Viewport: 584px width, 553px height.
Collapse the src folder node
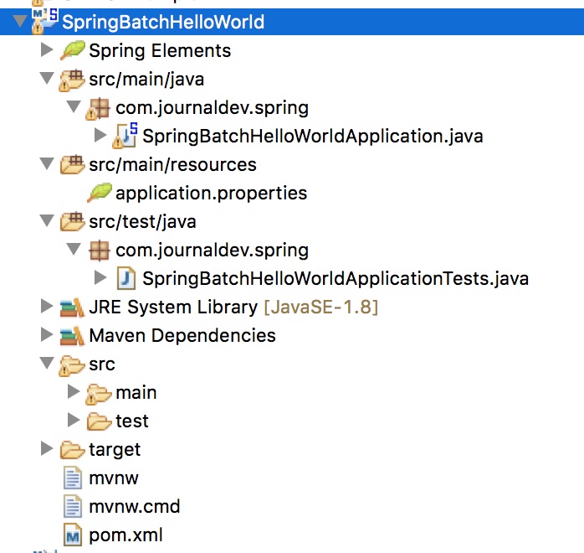(x=47, y=363)
